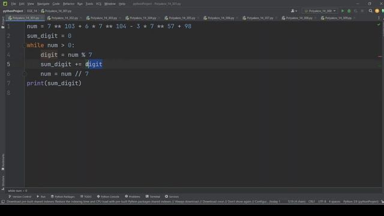The image size is (384, 216).
Task: Stop the process with the grey stop icon
Action: click(x=362, y=11)
